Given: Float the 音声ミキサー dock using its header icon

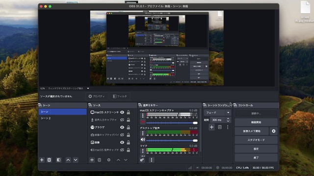Looking at the screenshot, I should (140, 105).
